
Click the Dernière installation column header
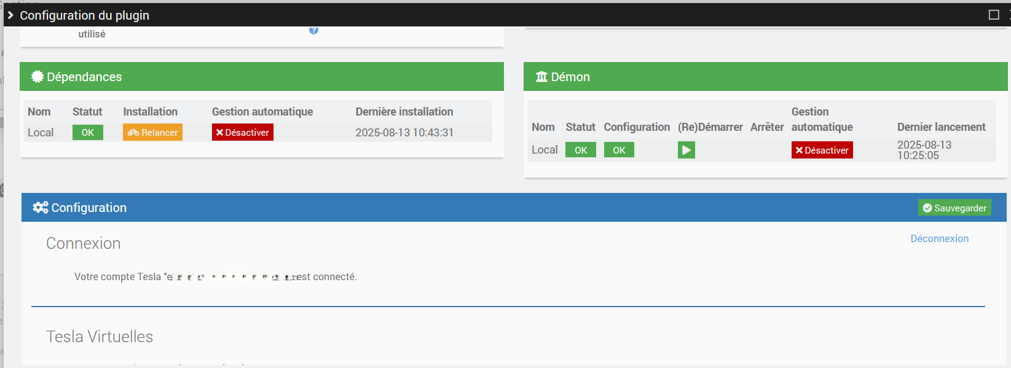pyautogui.click(x=404, y=112)
